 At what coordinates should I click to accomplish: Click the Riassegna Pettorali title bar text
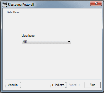pyautogui.click(x=21, y=5)
